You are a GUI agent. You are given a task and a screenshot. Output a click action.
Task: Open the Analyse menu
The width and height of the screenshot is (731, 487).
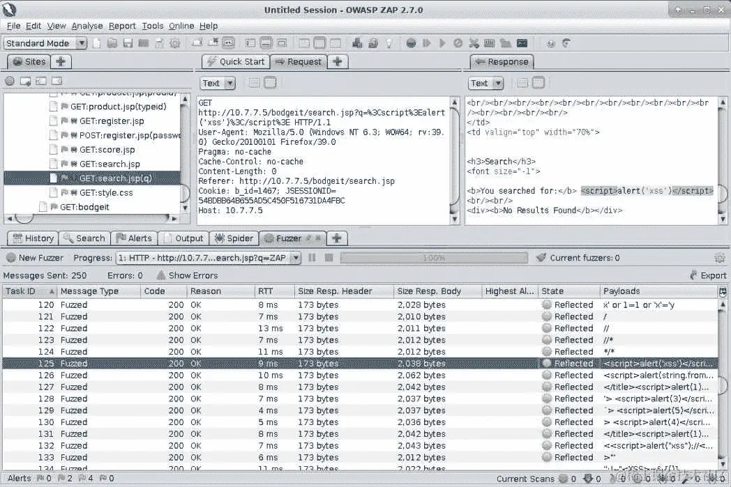pos(87,26)
